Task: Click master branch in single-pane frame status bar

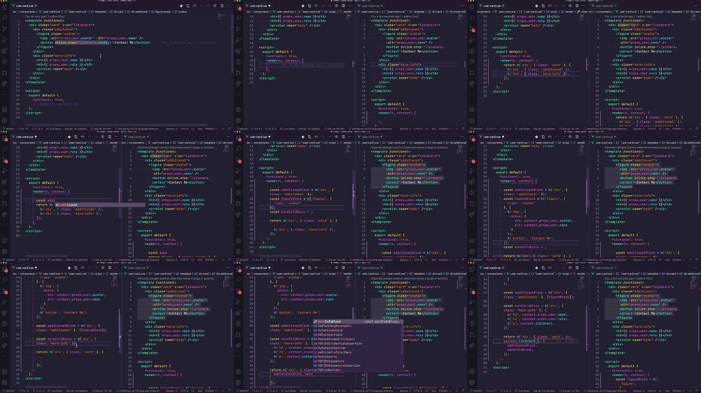Action: pyautogui.click(x=9, y=129)
